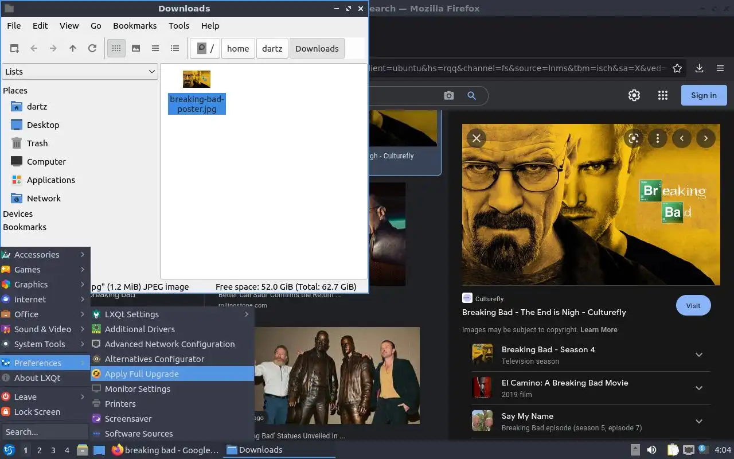Viewport: 734px width, 459px height.
Task: Click Apply Full Upgrade entry
Action: pyautogui.click(x=172, y=374)
